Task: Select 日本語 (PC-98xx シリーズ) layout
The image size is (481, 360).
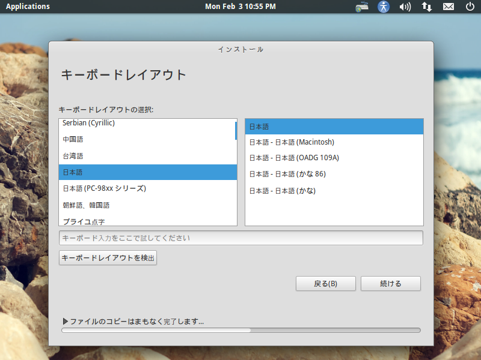Action: click(147, 188)
